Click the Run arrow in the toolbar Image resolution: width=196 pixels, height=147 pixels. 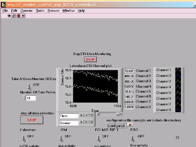click(9, 16)
